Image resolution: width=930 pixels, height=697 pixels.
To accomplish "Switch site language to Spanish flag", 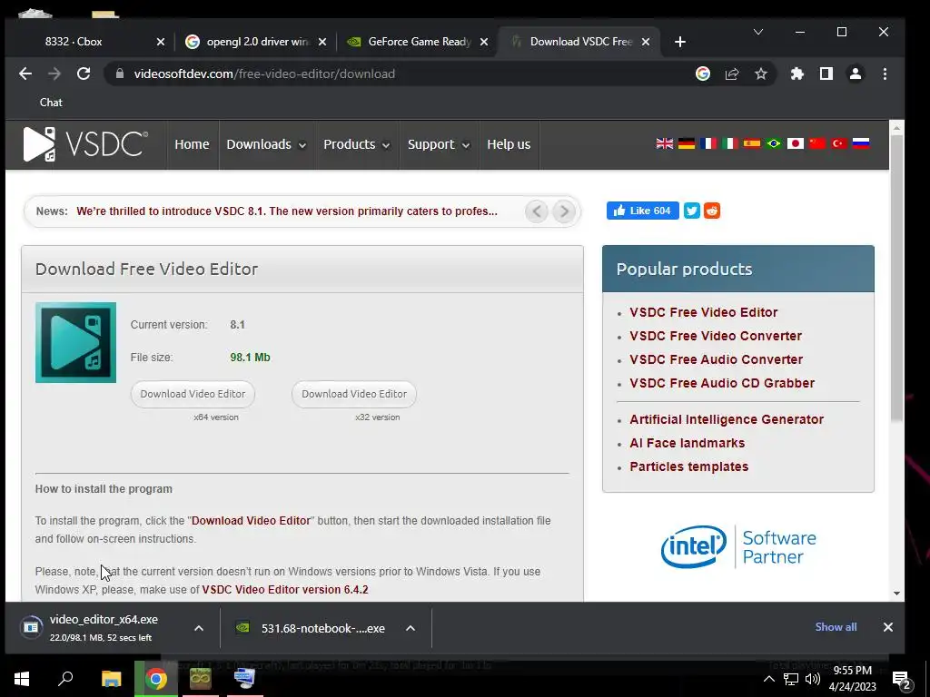I will click(751, 143).
